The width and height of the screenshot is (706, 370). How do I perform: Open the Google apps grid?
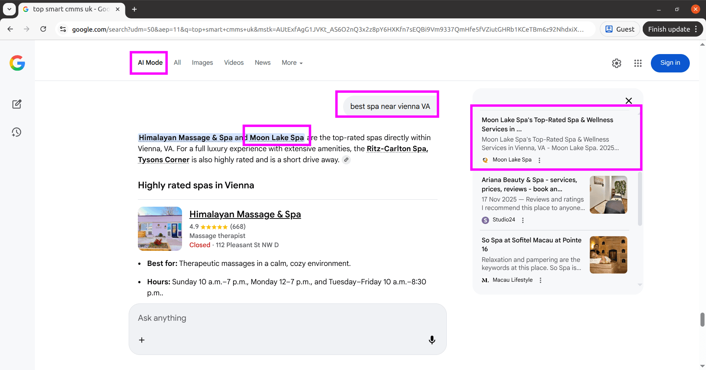point(638,63)
